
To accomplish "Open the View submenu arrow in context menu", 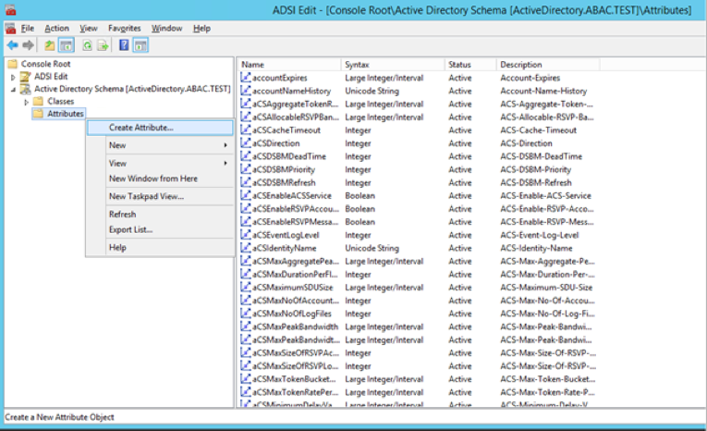I will [x=226, y=163].
